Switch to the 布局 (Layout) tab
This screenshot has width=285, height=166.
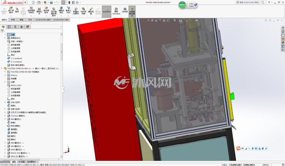pyautogui.click(x=13, y=19)
